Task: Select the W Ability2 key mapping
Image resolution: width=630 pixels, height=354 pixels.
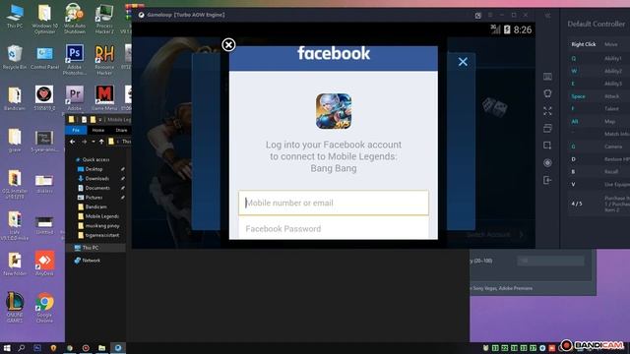Action: [598, 71]
